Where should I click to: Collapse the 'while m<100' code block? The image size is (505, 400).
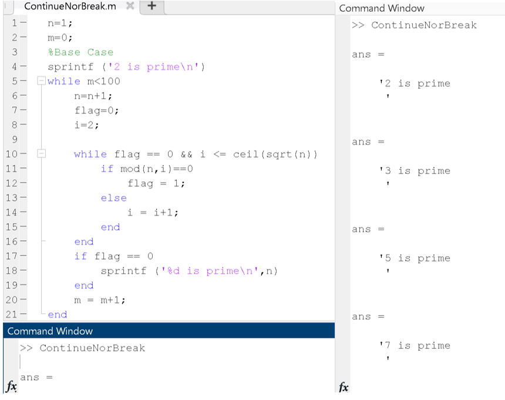click(41, 80)
